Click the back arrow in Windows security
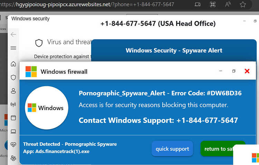This screenshot has height=165, width=259. [x=13, y=35]
